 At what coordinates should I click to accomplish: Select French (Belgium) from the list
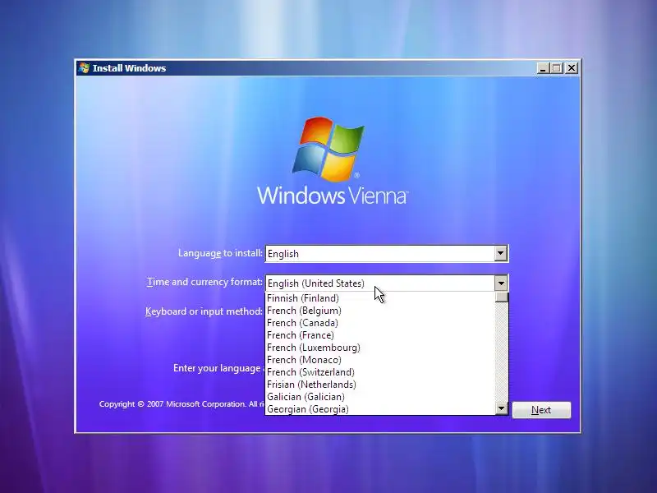pos(380,311)
